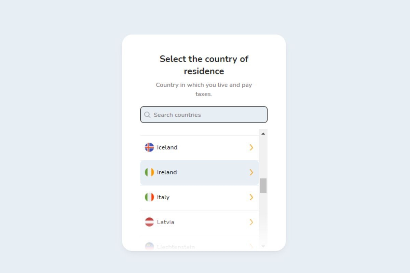
Task: Click the Iceland flag icon
Action: click(149, 147)
